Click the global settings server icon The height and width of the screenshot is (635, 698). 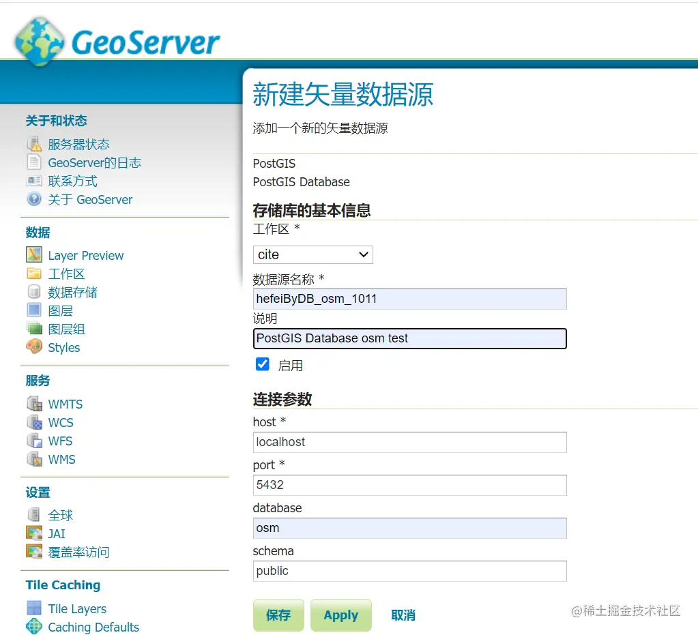pos(34,515)
